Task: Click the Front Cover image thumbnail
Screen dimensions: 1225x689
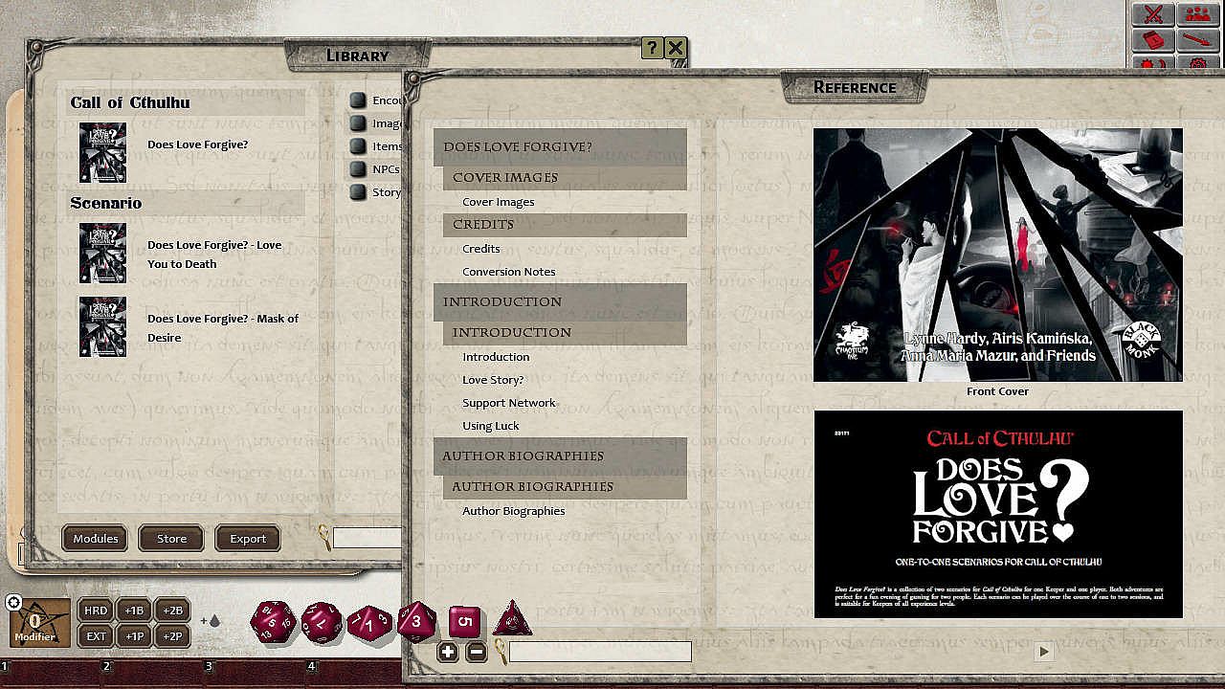Action: click(x=998, y=255)
